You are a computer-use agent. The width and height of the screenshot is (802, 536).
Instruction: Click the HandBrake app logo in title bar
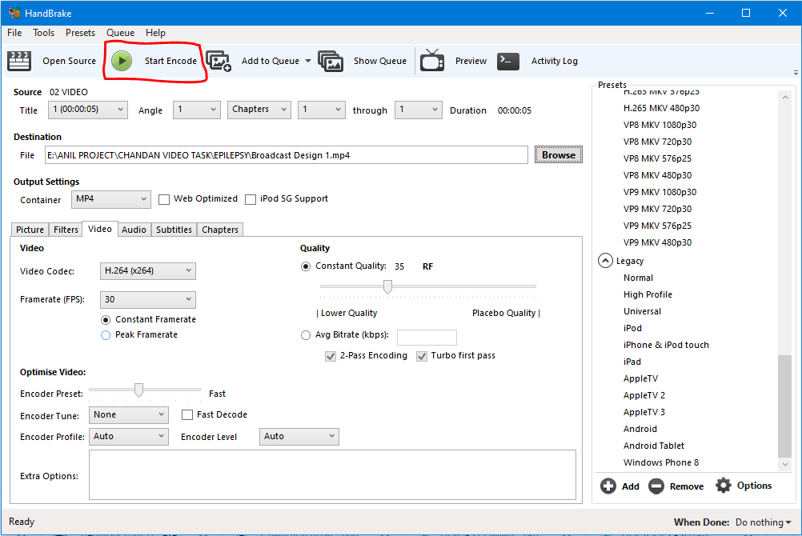coord(14,13)
